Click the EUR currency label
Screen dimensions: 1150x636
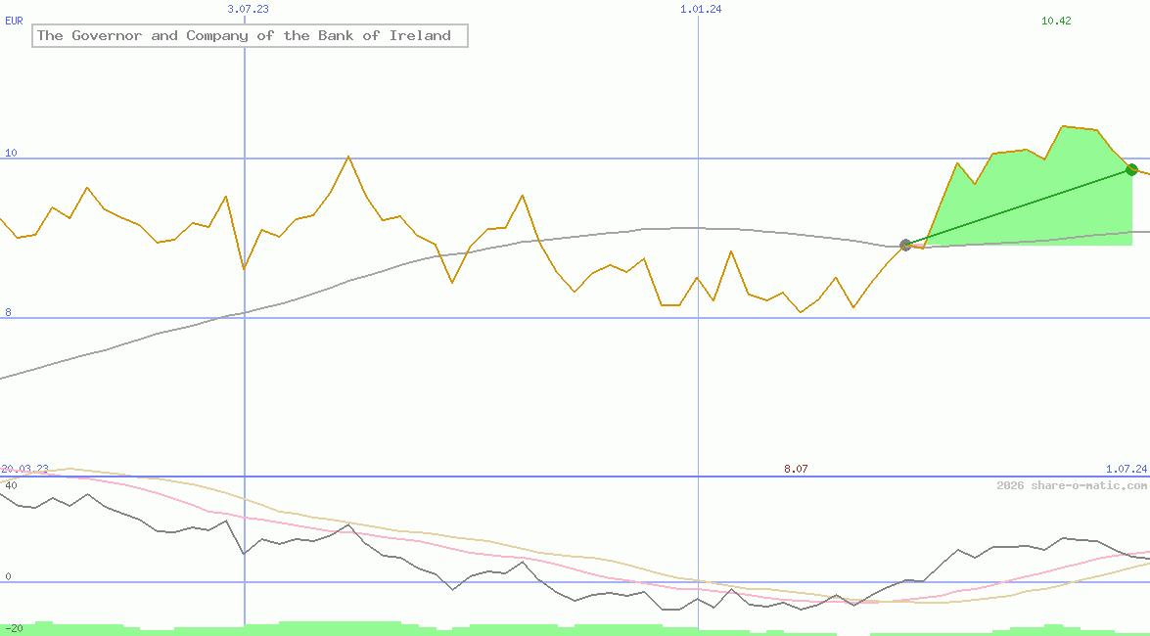click(14, 19)
